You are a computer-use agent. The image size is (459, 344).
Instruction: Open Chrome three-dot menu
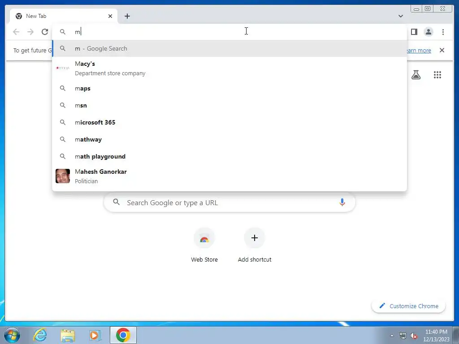pyautogui.click(x=443, y=32)
